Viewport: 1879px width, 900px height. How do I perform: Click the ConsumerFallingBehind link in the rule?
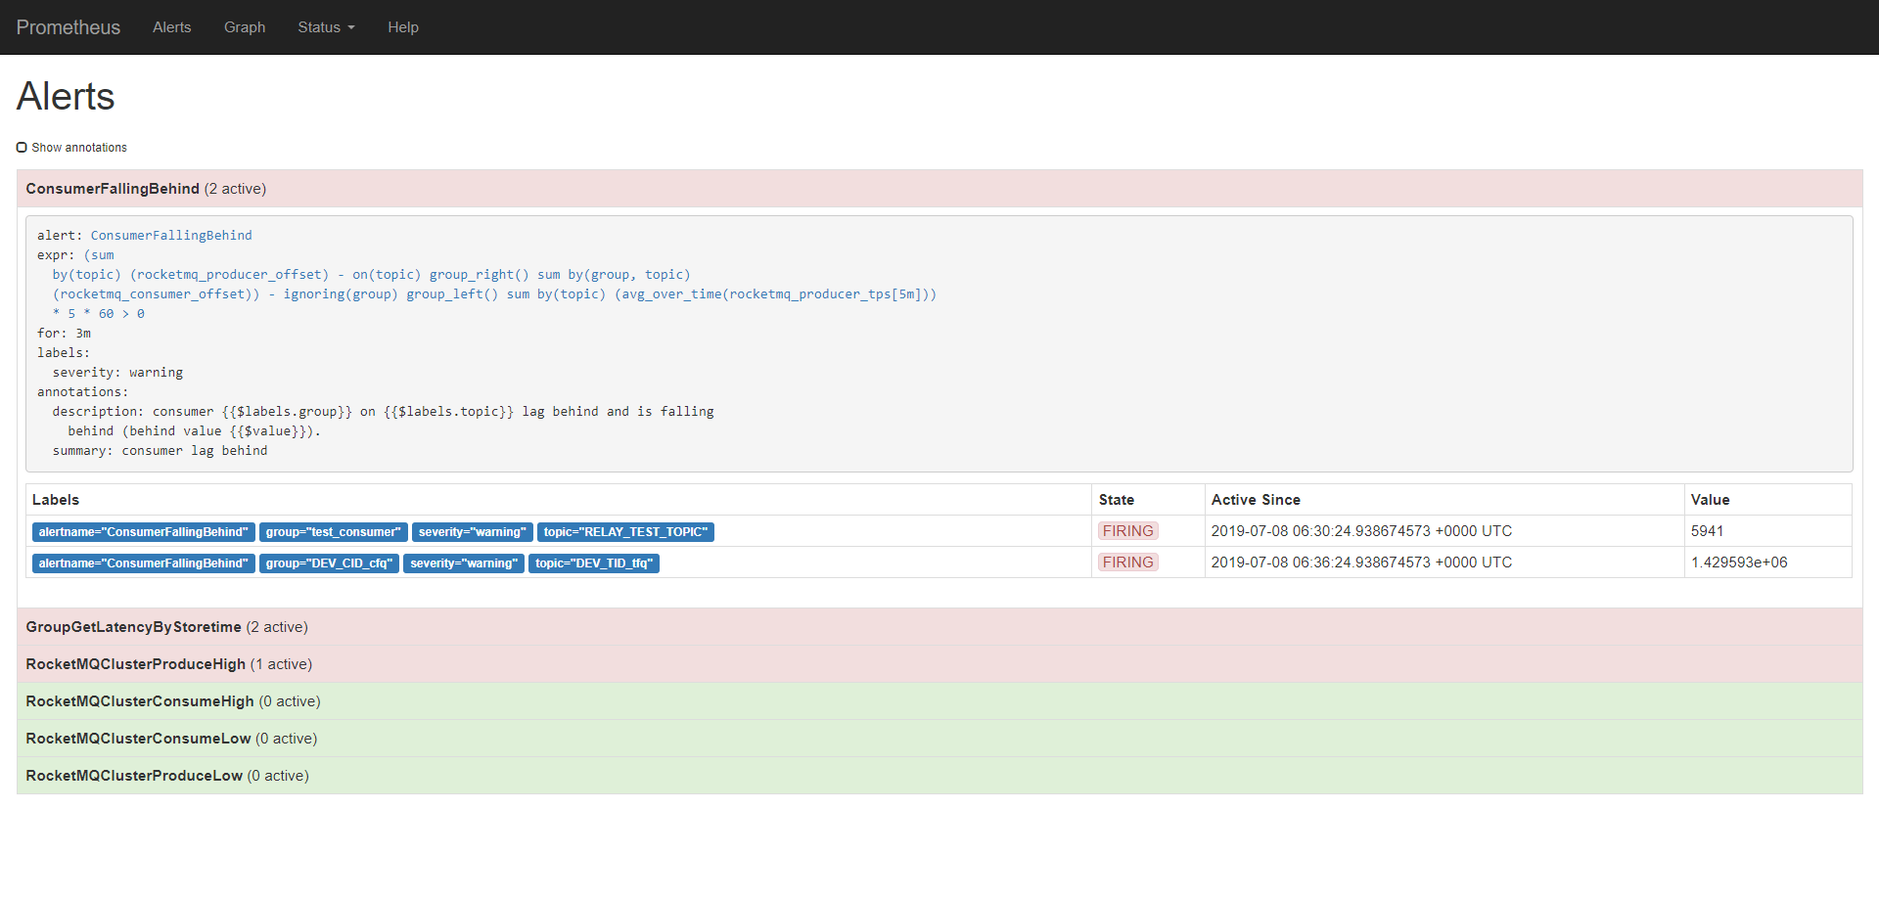(171, 236)
